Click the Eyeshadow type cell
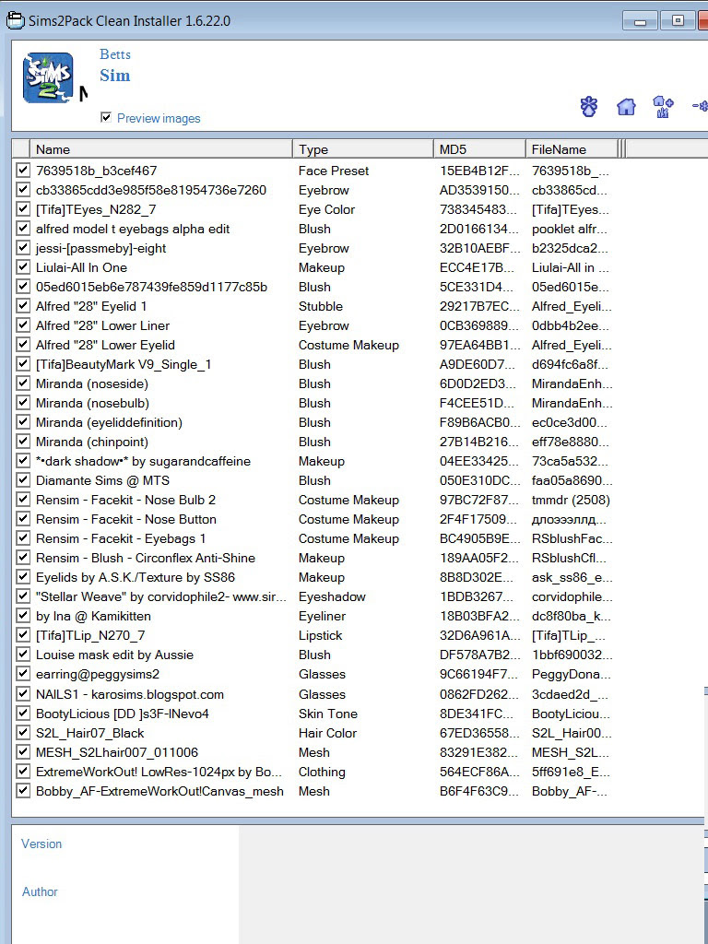The height and width of the screenshot is (944, 708). click(332, 596)
